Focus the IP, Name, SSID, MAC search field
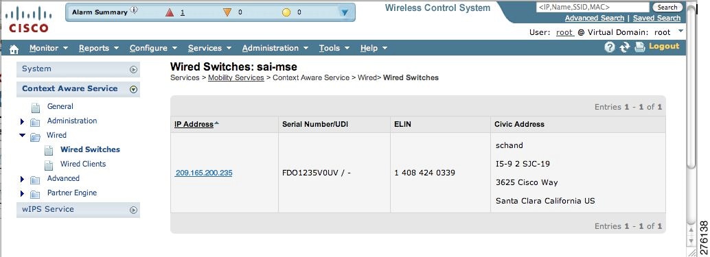 click(x=593, y=7)
